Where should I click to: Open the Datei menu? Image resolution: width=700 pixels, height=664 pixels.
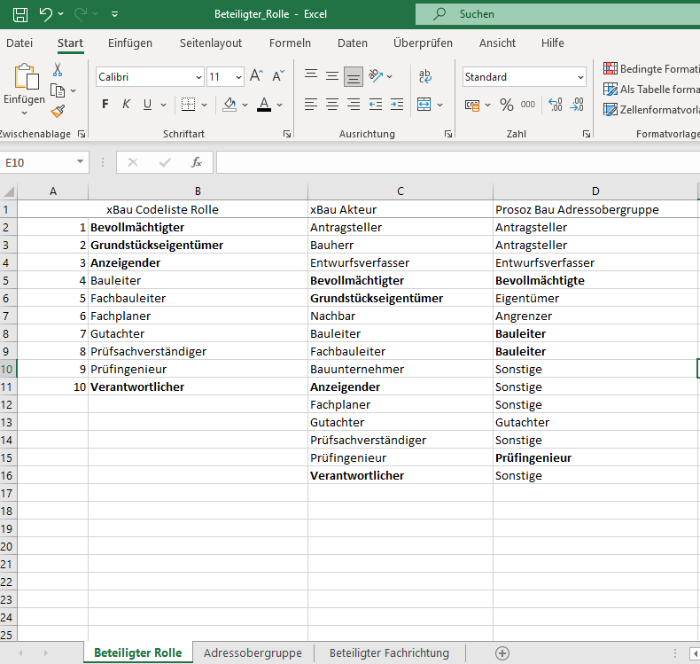pyautogui.click(x=19, y=43)
